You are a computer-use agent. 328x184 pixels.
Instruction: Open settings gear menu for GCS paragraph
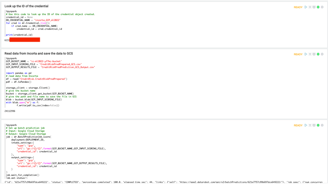coord(322,54)
